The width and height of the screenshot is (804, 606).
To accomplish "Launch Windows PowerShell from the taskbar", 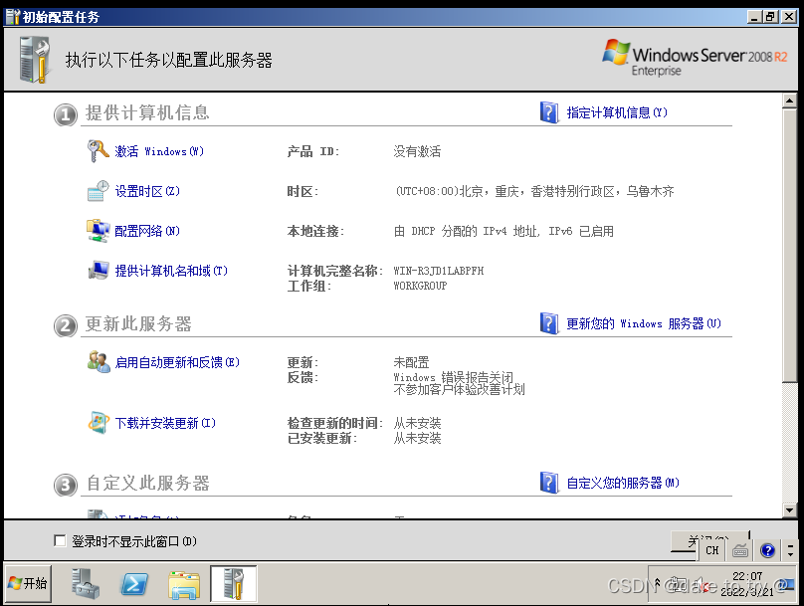I will pos(133,583).
